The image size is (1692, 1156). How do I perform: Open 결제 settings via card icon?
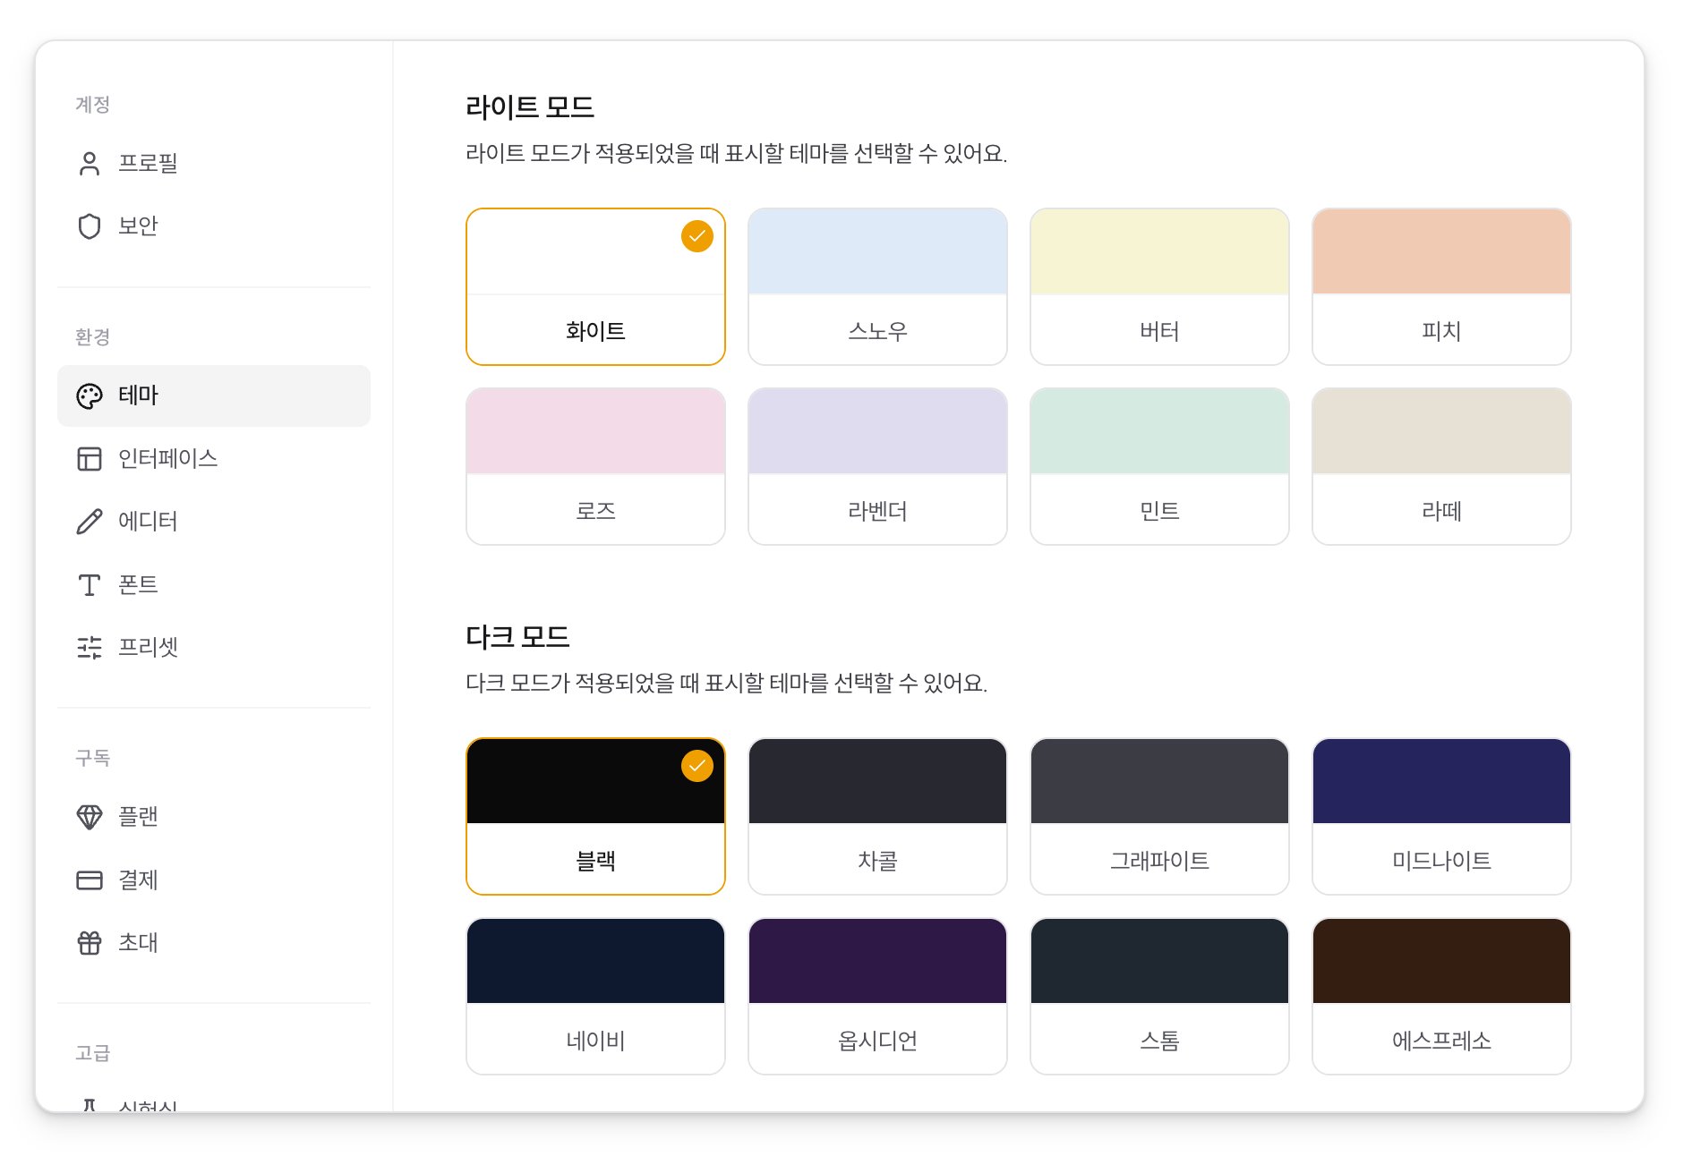pyautogui.click(x=89, y=879)
